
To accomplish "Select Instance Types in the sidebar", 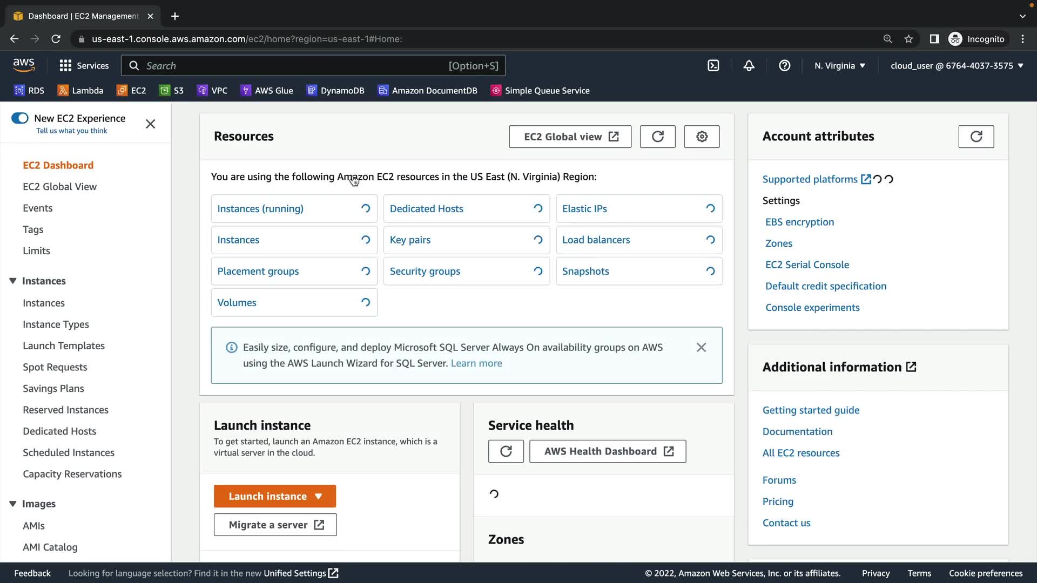I will (x=56, y=324).
